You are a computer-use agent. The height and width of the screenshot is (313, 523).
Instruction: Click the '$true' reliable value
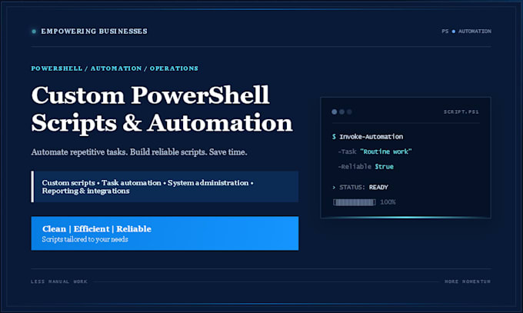coord(384,167)
